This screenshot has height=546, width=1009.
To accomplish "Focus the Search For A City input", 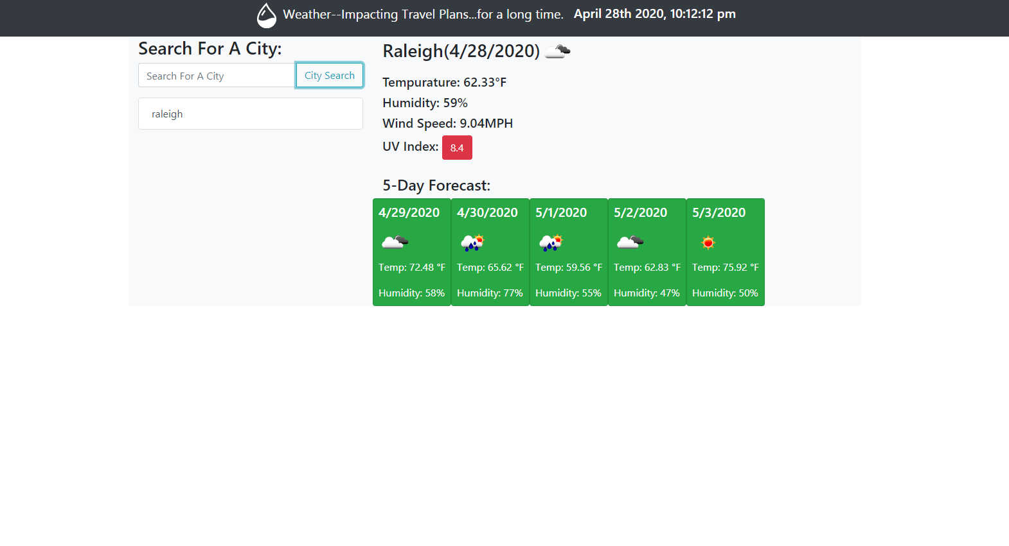I will (x=217, y=76).
